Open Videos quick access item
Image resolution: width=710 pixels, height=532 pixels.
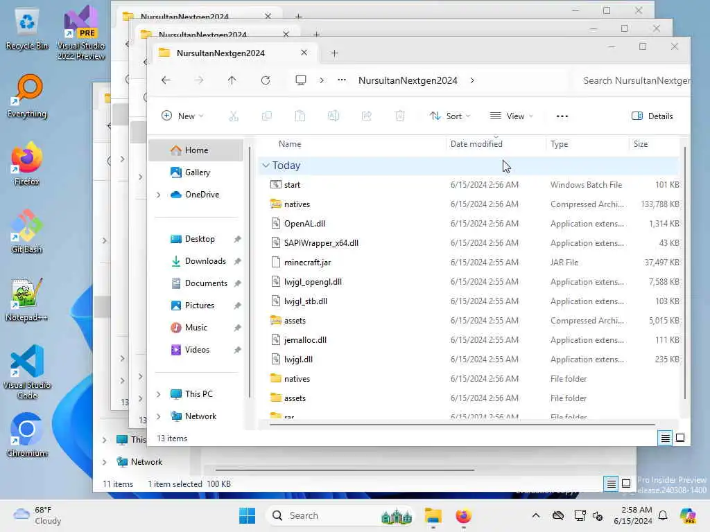(196, 350)
